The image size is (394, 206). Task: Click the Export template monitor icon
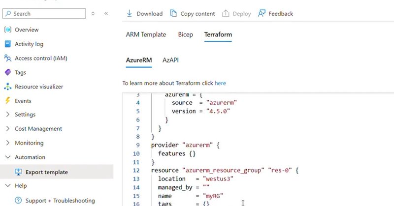(18, 172)
